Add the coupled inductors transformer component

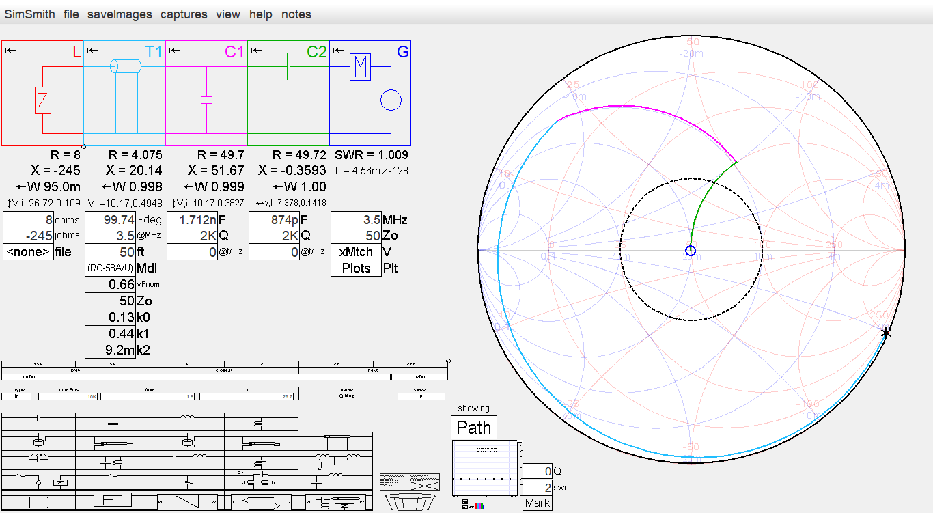tap(336, 460)
